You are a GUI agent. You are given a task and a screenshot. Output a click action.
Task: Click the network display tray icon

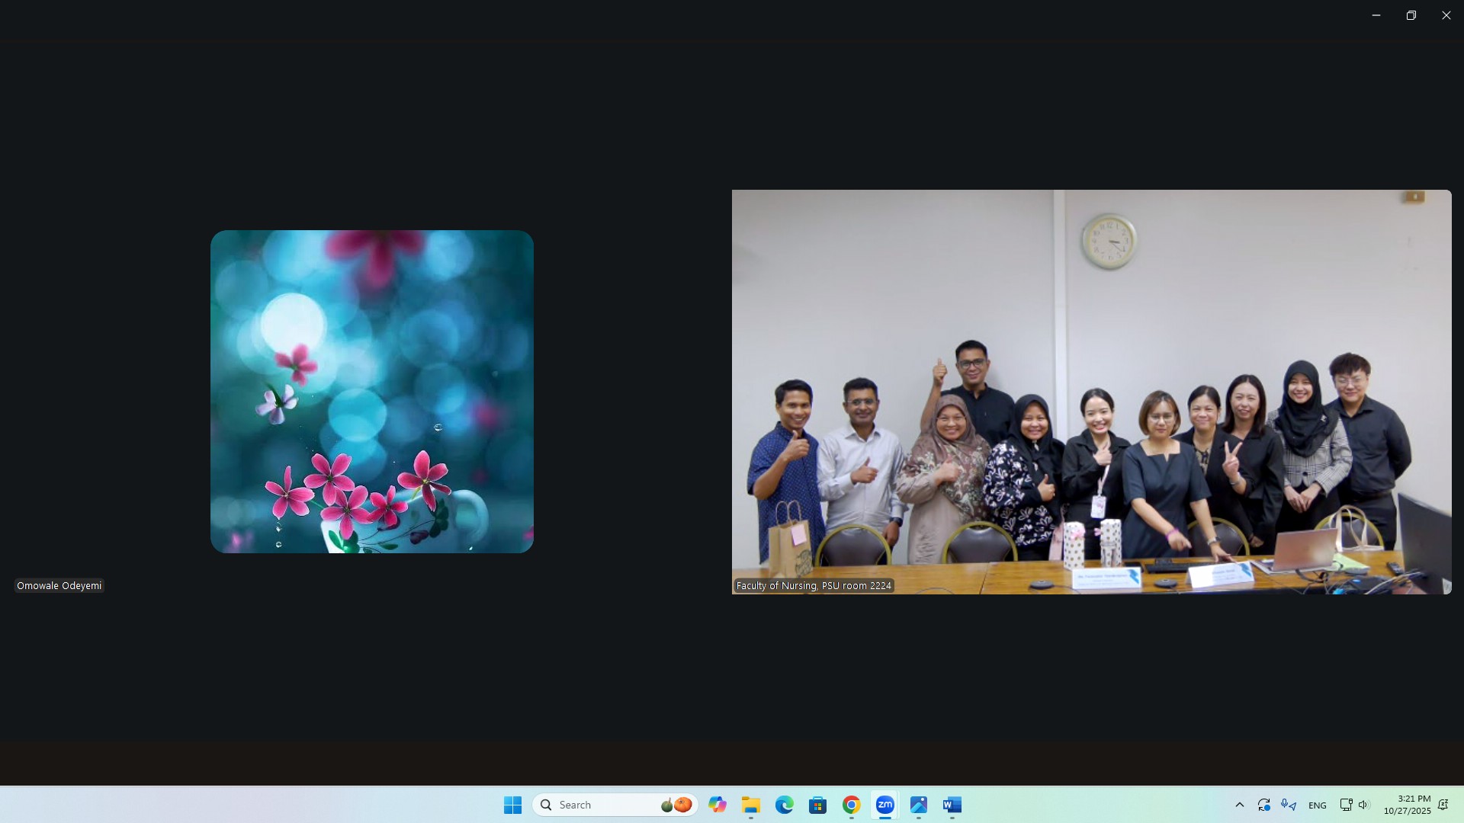tap(1346, 805)
